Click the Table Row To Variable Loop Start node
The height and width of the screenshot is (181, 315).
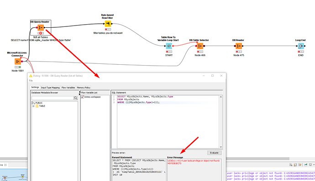point(169,46)
